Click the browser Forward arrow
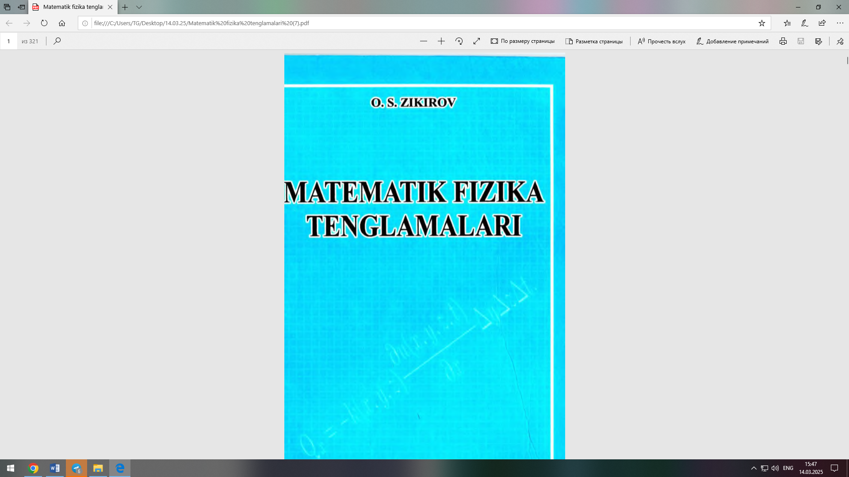This screenshot has height=477, width=849. pyautogui.click(x=27, y=23)
